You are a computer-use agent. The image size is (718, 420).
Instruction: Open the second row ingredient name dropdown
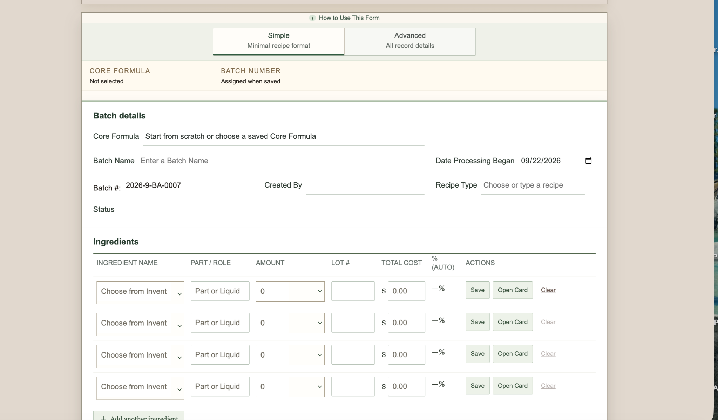[140, 324]
